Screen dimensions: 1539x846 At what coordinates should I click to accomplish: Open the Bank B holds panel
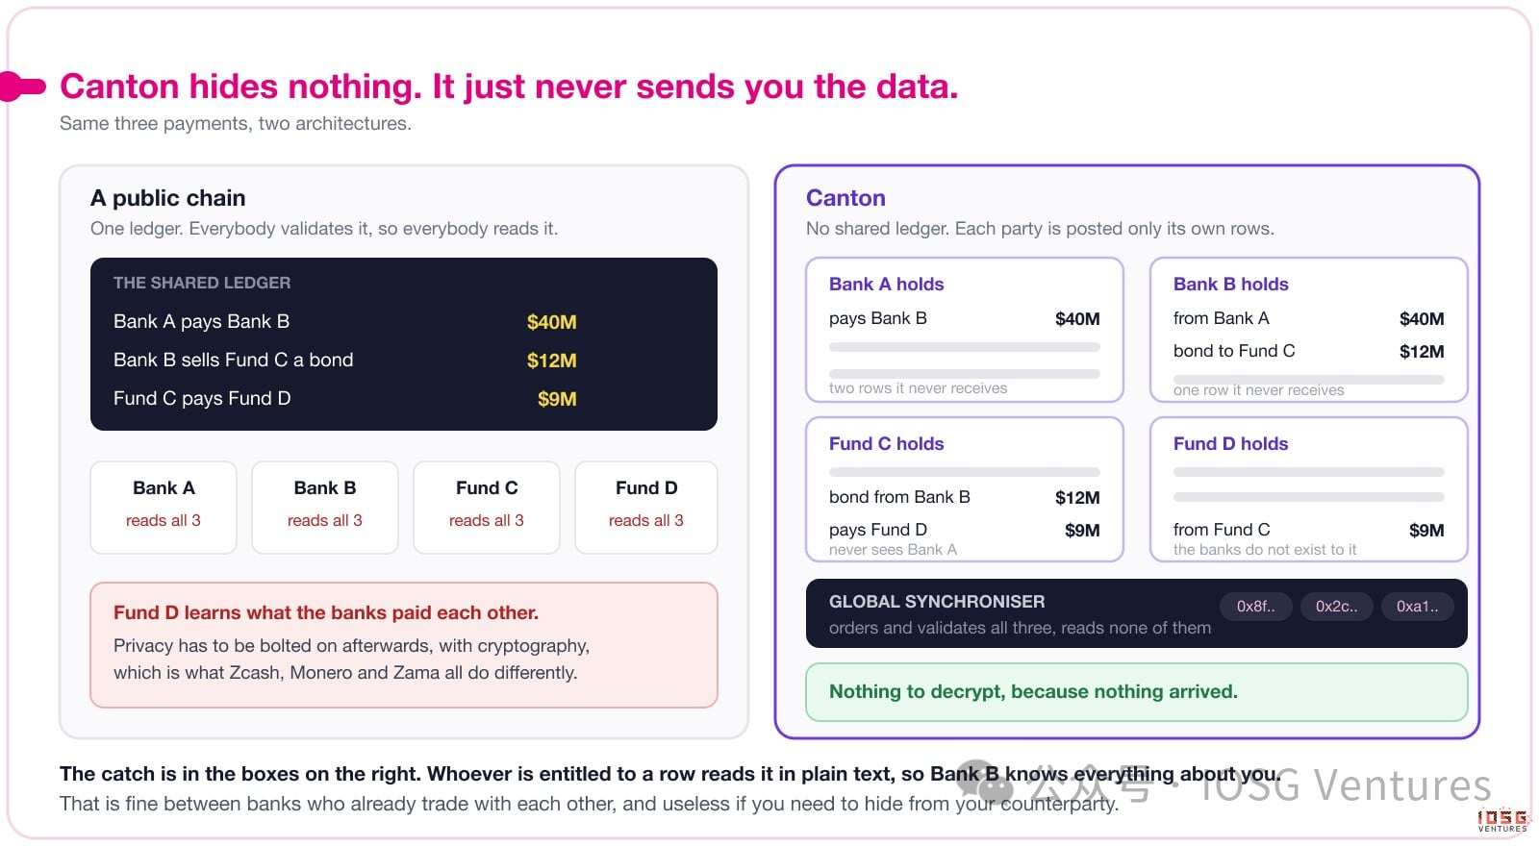point(1309,330)
